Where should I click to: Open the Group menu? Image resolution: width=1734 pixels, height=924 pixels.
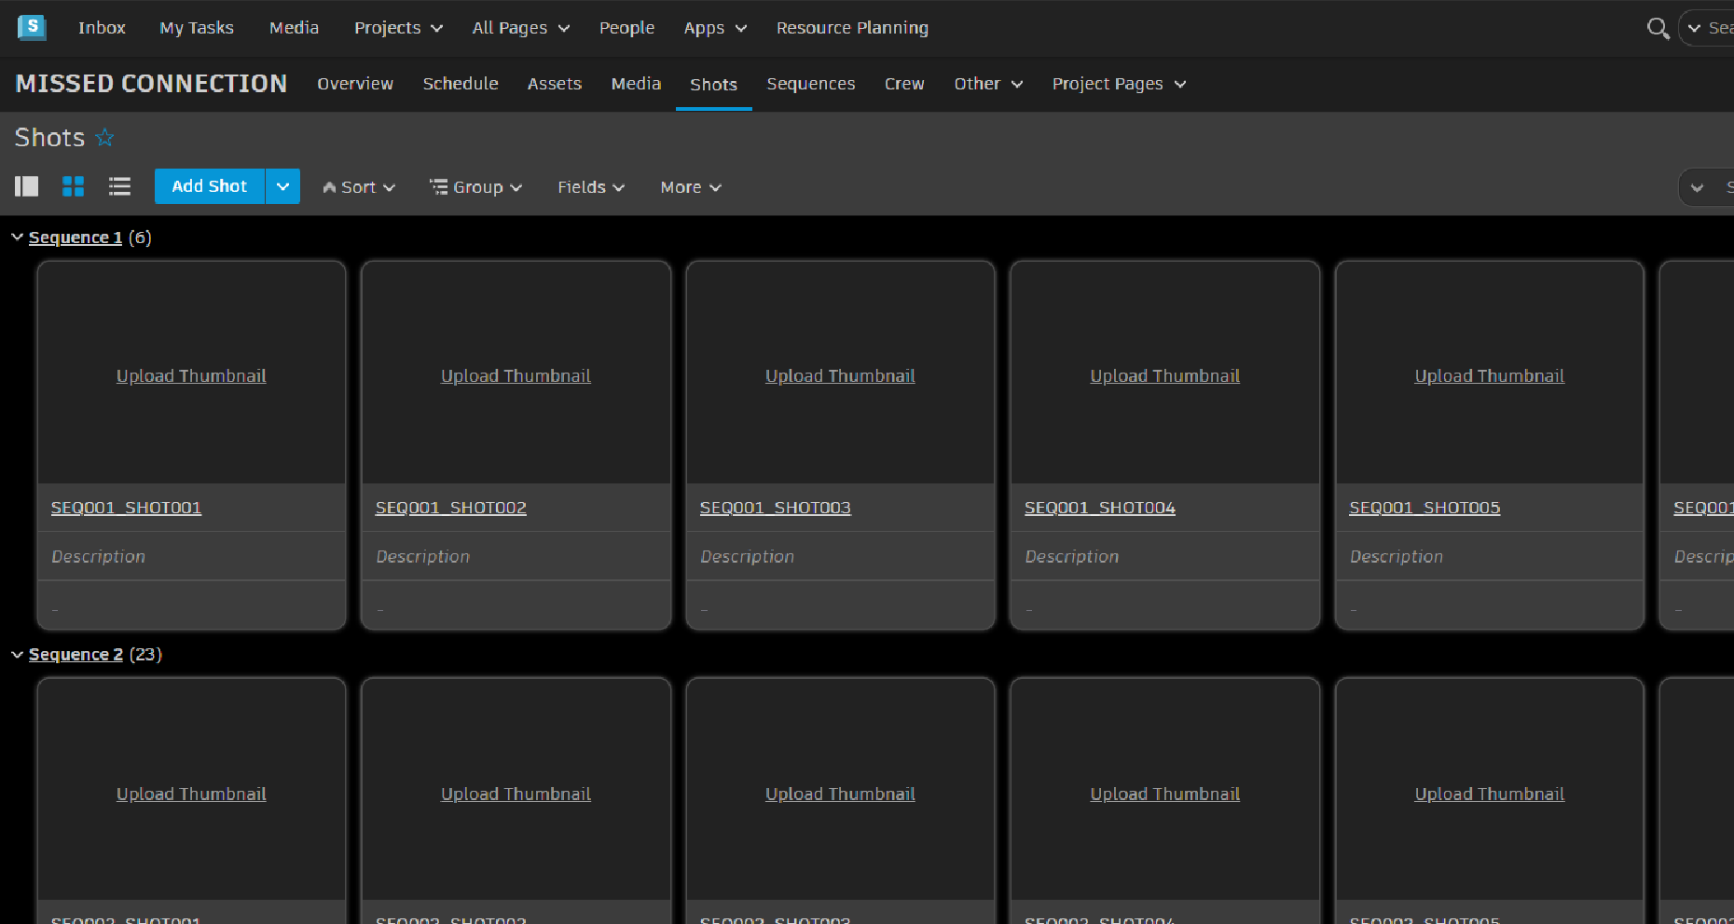click(475, 187)
